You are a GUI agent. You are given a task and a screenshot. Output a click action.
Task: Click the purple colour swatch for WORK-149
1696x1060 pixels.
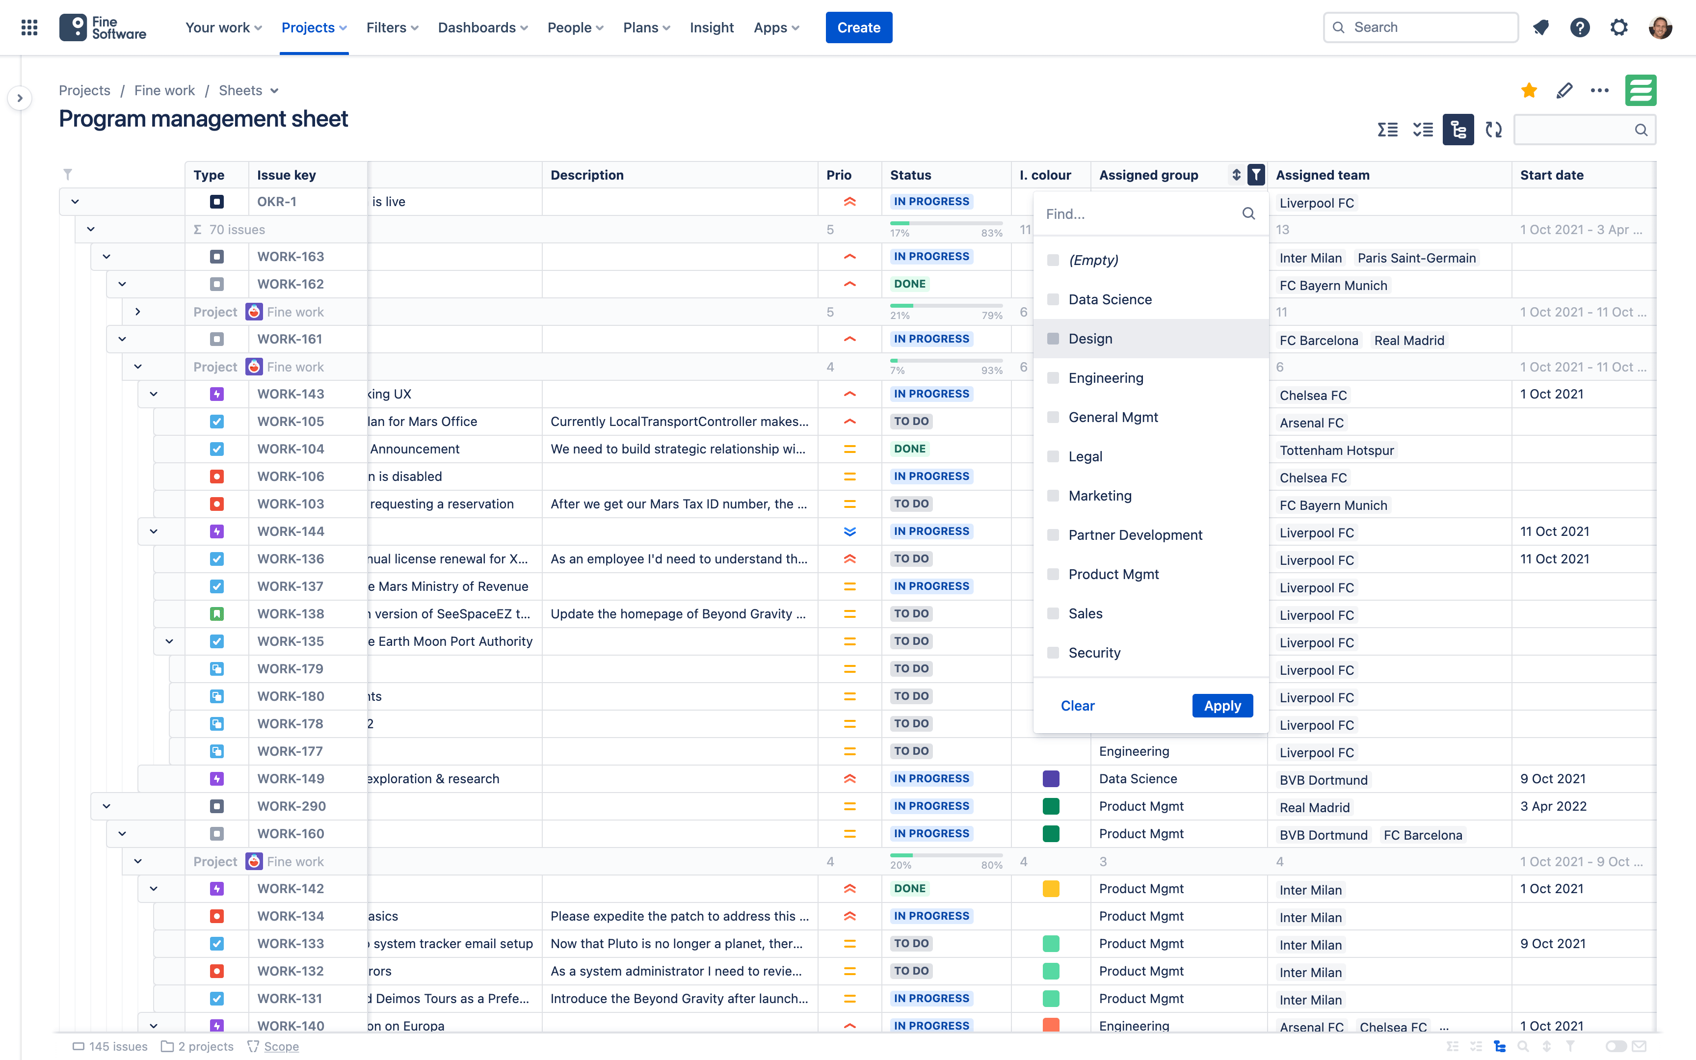(1051, 779)
